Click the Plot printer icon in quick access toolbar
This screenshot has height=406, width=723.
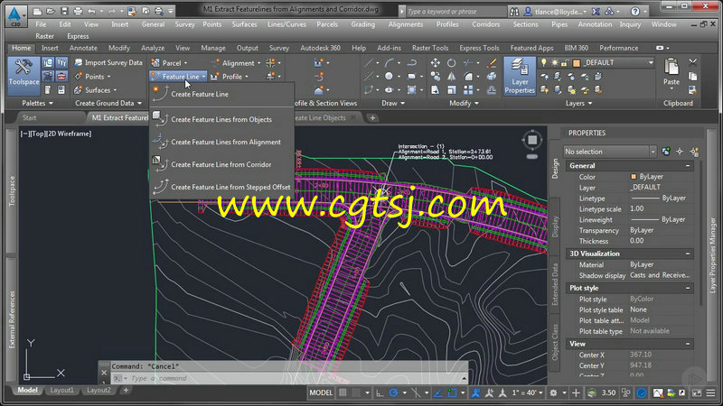pyautogui.click(x=78, y=11)
